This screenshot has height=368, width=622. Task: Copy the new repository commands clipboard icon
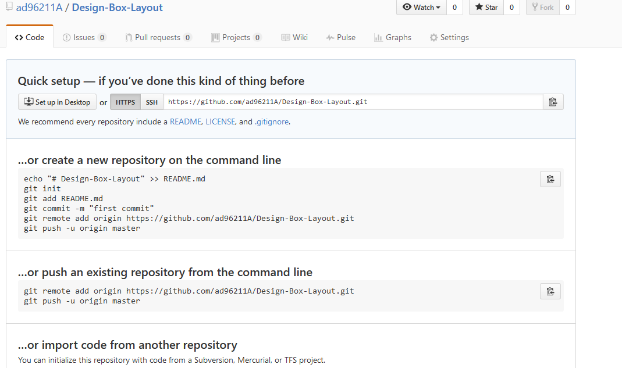pyautogui.click(x=550, y=179)
